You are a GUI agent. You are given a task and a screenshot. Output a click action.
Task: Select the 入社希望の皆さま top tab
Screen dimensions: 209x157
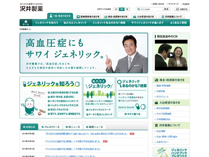[x=144, y=16]
